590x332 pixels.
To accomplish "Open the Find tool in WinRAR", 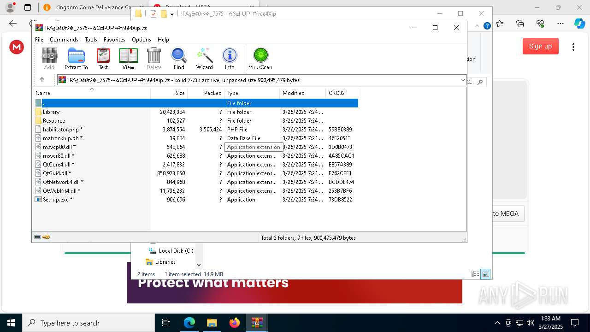I will coord(179,59).
